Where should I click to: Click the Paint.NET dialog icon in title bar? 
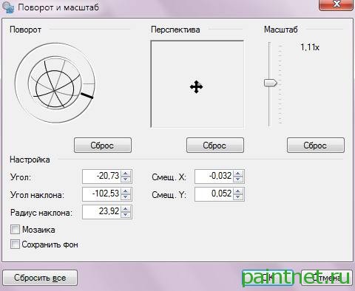pos(8,7)
